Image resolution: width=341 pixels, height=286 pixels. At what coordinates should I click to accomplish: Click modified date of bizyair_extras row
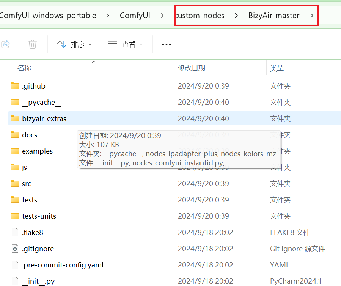203,119
